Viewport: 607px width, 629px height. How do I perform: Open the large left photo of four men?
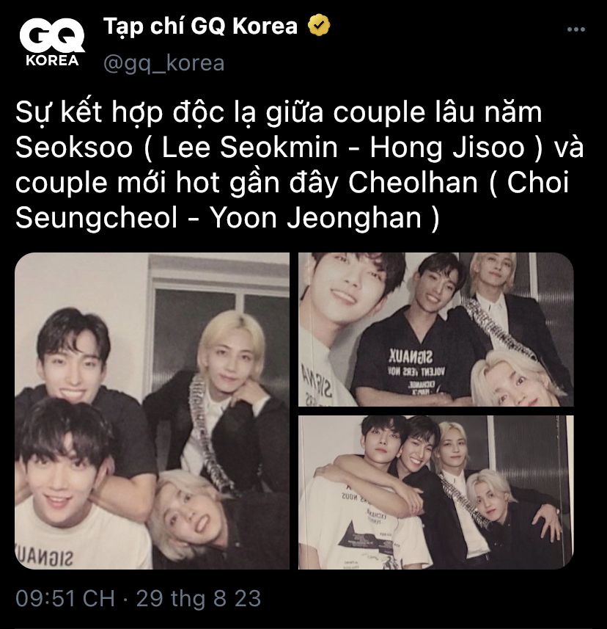click(152, 411)
